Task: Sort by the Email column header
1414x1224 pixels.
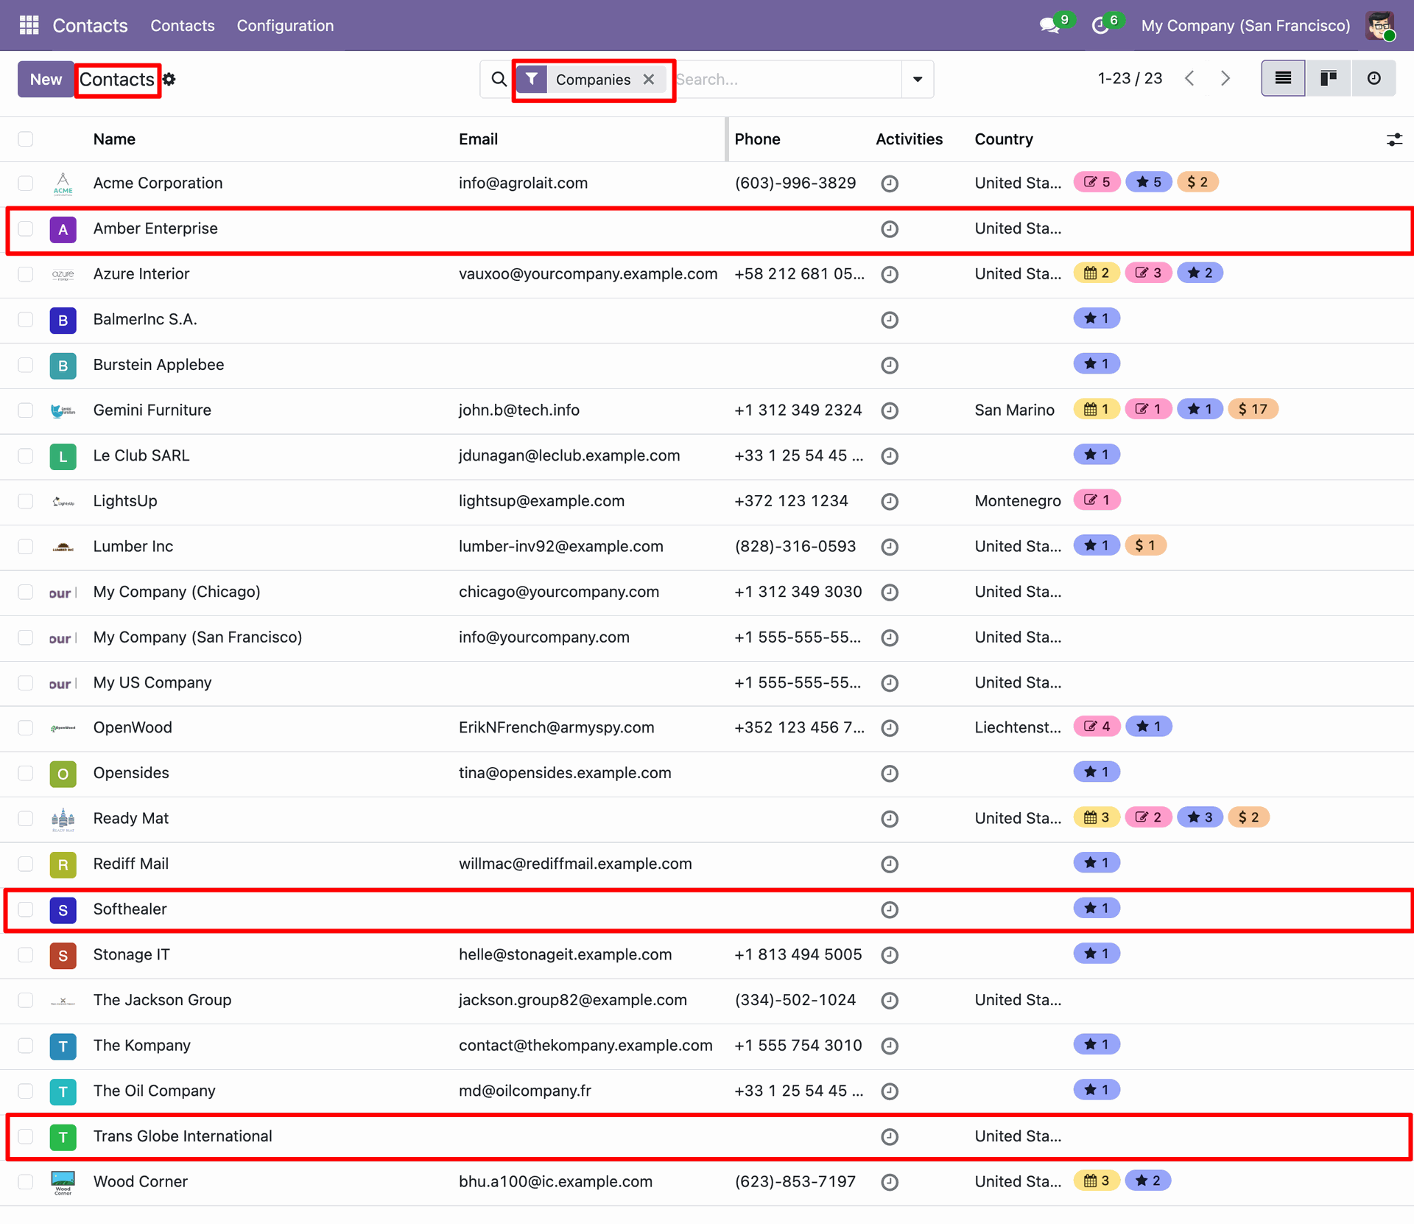Action: [478, 139]
